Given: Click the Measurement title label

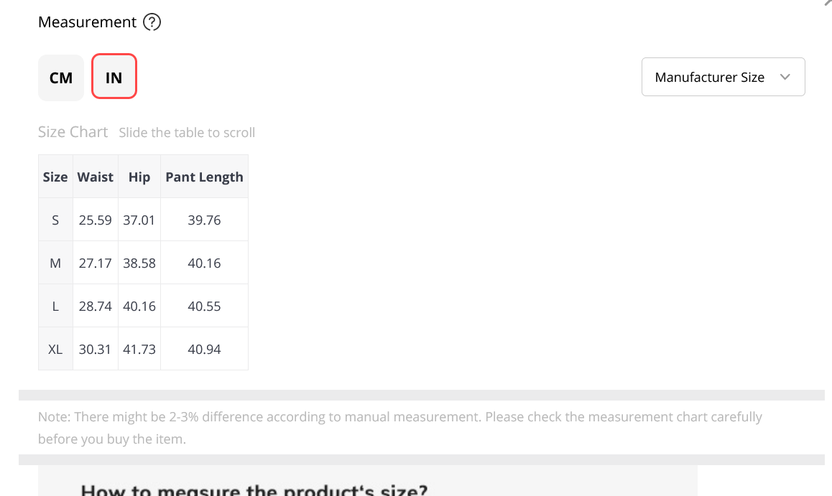Looking at the screenshot, I should (x=87, y=22).
